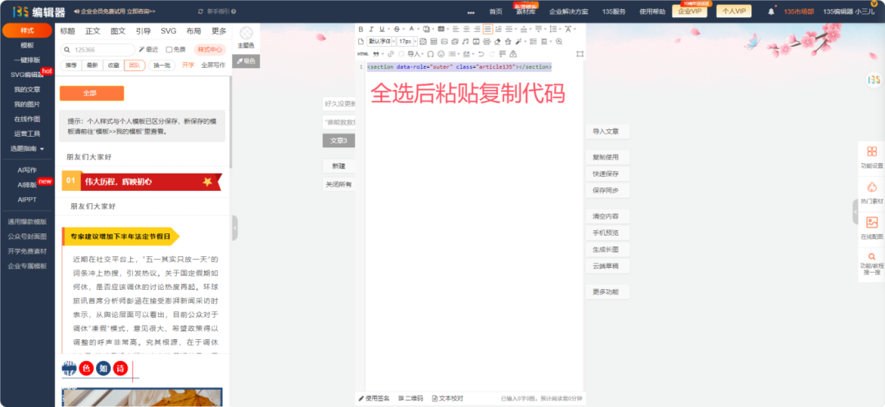885x407 pixels.
Task: Expand the font color dropdown arrow
Action: [x=418, y=29]
